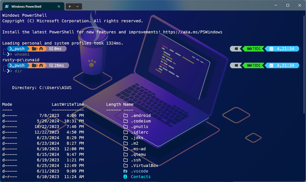This screenshot has width=306, height=182.
Task: Click the .m2 folder name
Action: click(135, 143)
